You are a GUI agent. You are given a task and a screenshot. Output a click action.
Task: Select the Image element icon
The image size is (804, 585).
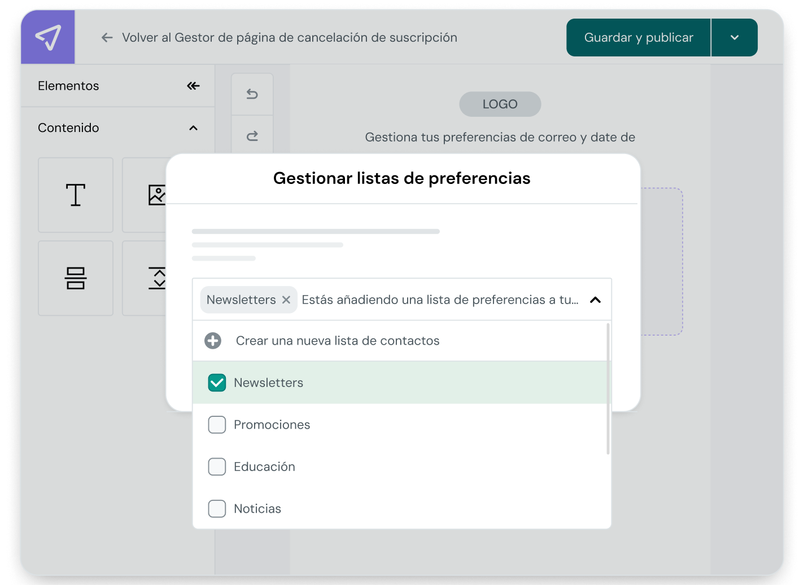[x=158, y=195]
